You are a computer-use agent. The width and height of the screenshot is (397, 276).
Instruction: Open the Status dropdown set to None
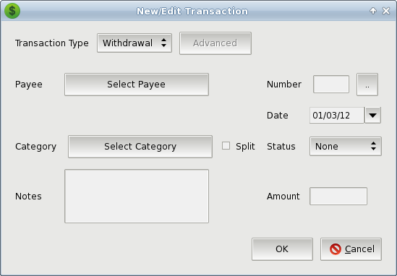pyautogui.click(x=346, y=147)
